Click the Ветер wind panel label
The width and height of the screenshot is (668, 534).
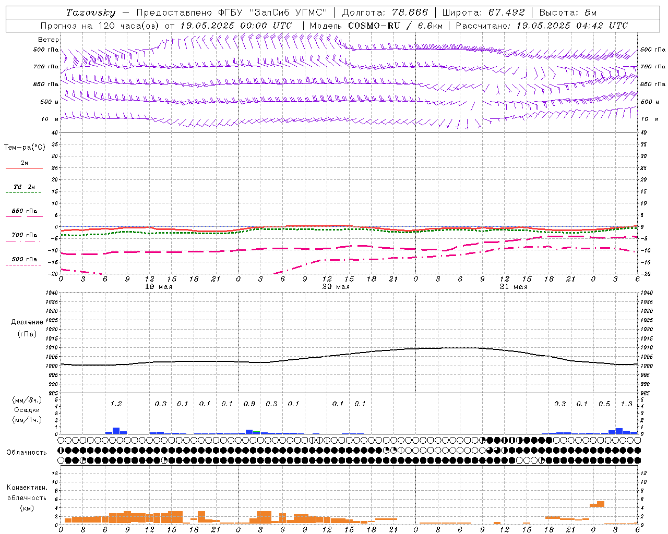coord(49,40)
